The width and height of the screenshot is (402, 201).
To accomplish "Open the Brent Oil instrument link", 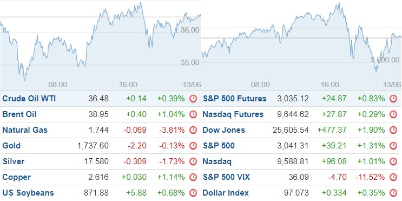I will click(x=19, y=114).
